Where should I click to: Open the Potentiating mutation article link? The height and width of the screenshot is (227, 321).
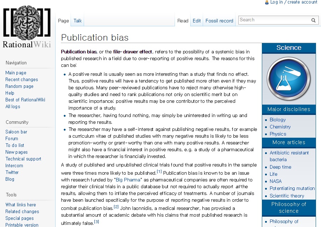pos(292,188)
